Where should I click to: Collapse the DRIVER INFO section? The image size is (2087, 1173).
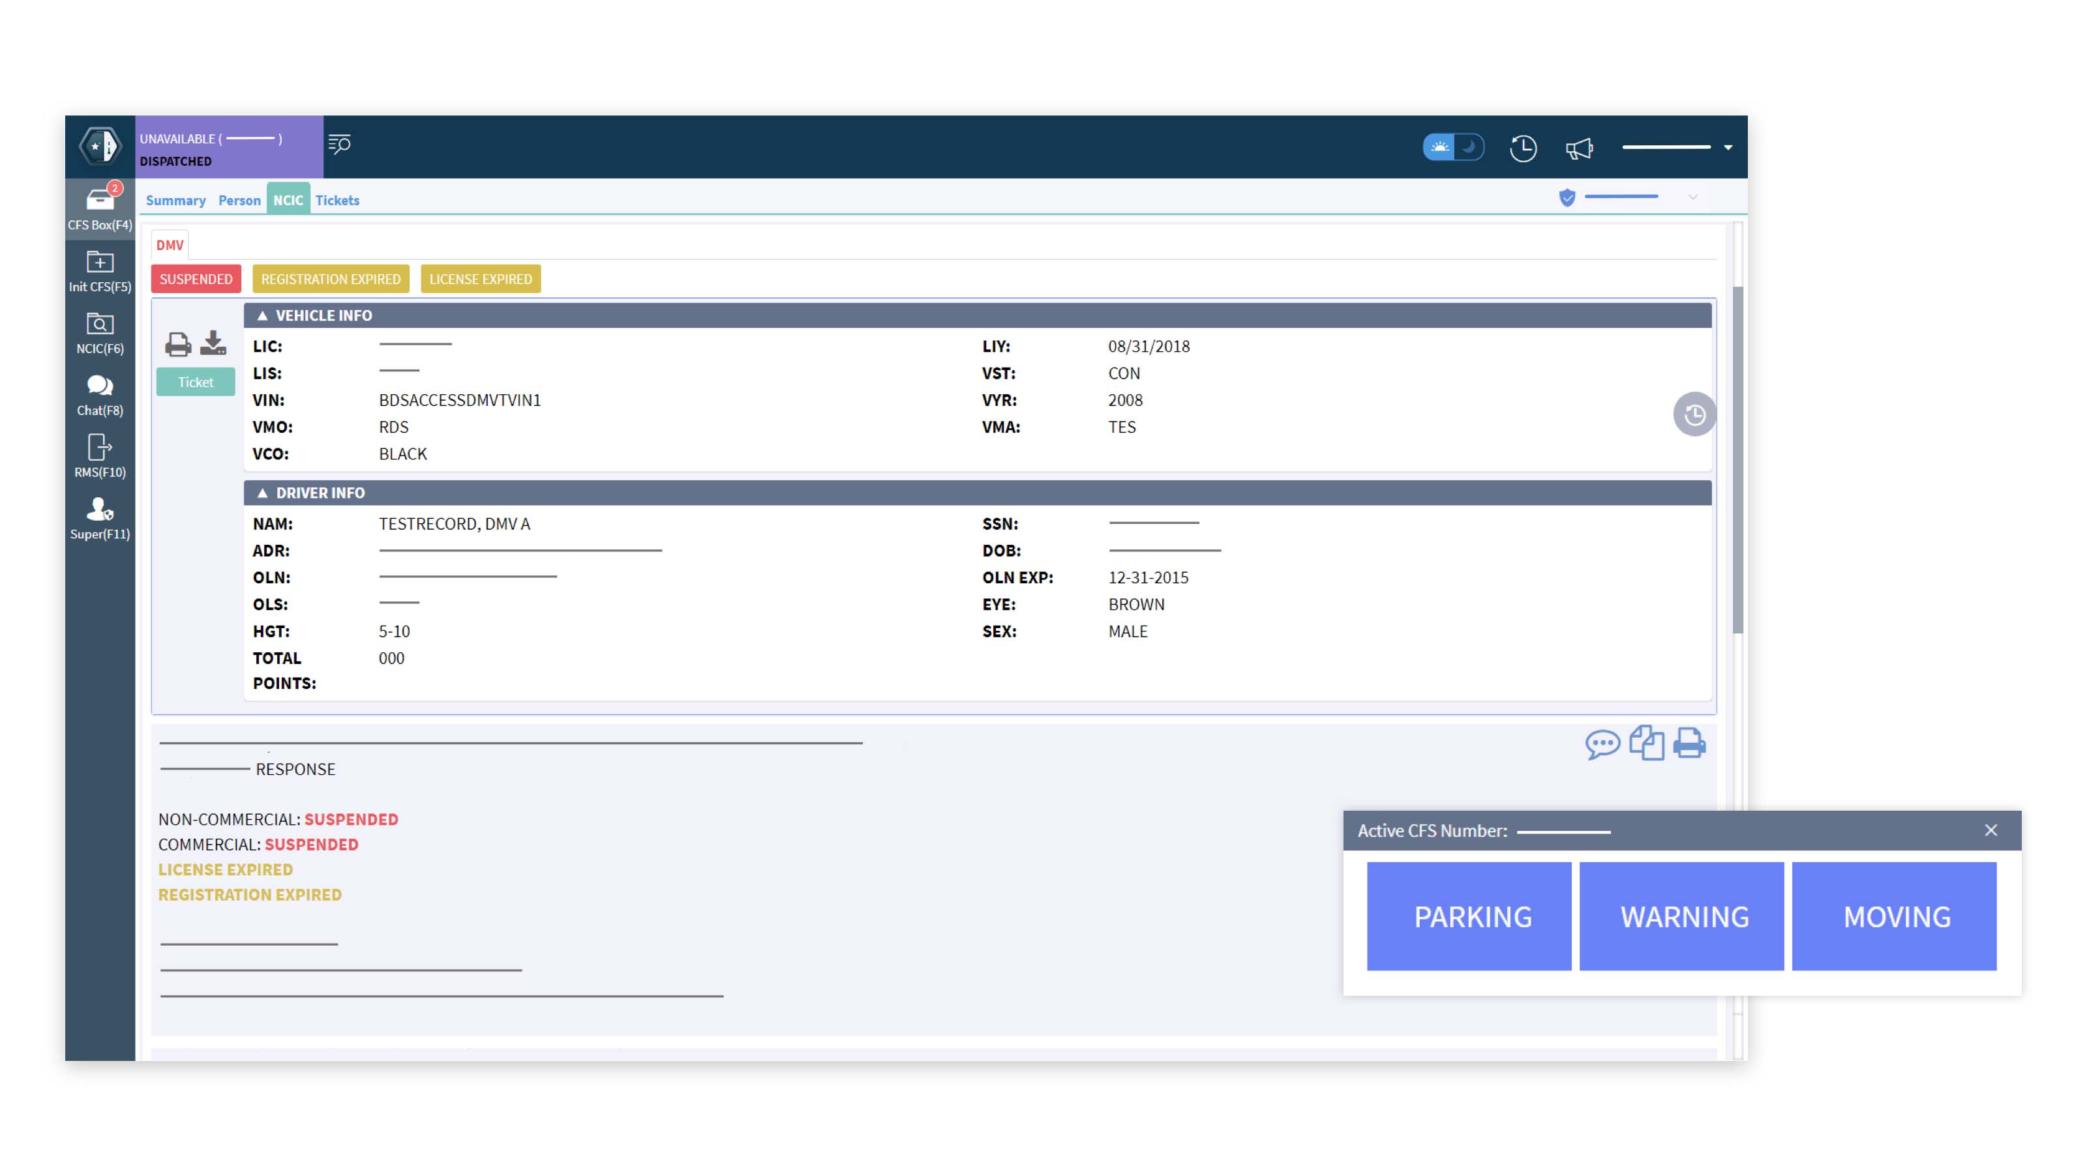[x=262, y=493]
